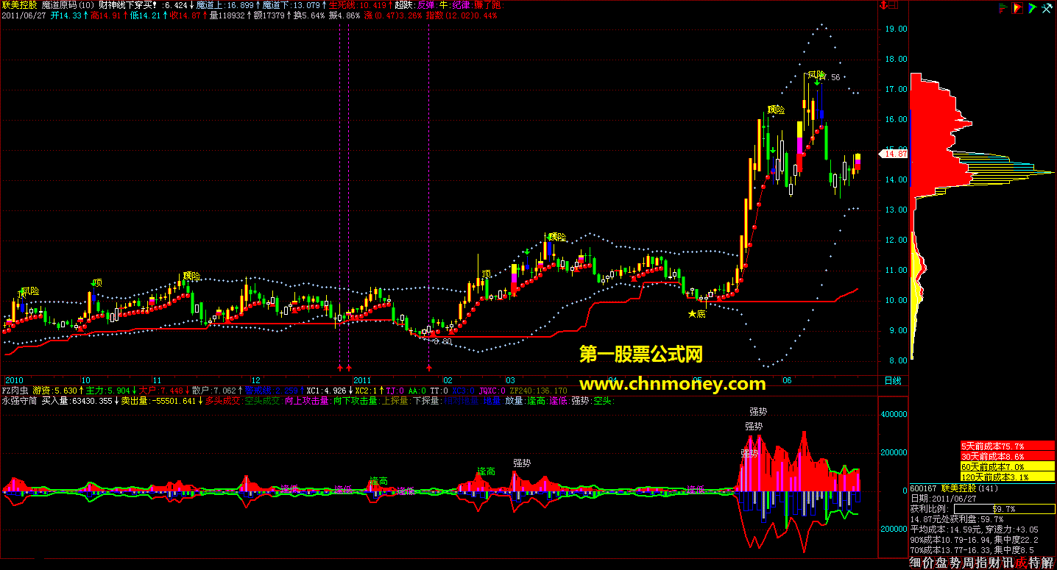This screenshot has height=570, width=1057.
Task: Open the 价 tab at bottom right
Action: pos(928,563)
